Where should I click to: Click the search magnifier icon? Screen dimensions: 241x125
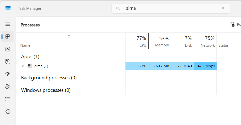click(x=118, y=8)
